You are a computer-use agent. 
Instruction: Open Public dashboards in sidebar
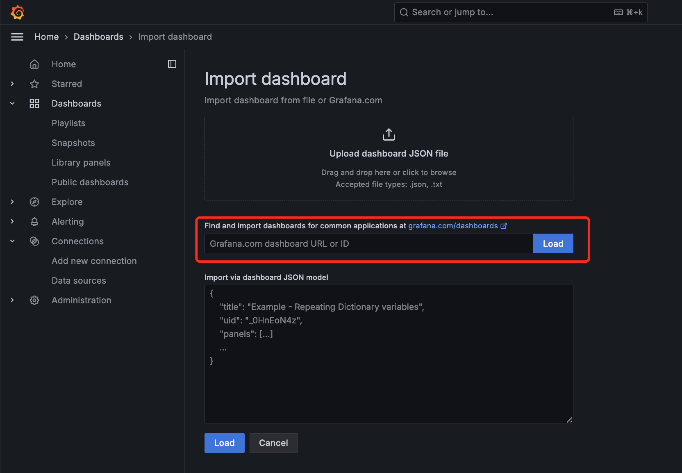click(90, 182)
